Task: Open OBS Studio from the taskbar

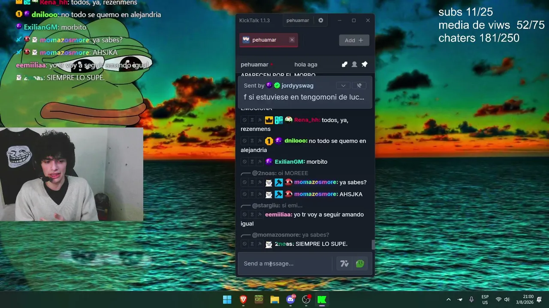Action: (x=306, y=299)
